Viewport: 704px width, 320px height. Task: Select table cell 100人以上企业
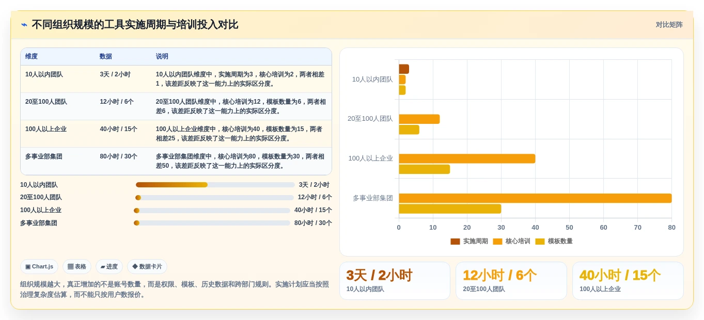46,129
